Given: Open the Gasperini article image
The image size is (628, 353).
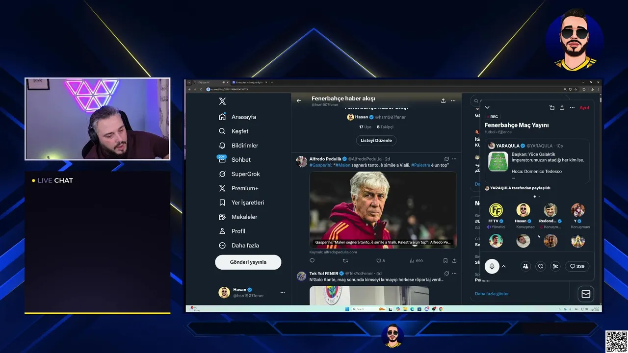Looking at the screenshot, I should (x=383, y=210).
